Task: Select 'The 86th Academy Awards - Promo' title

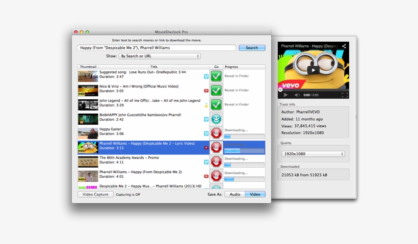Action: tap(129, 158)
